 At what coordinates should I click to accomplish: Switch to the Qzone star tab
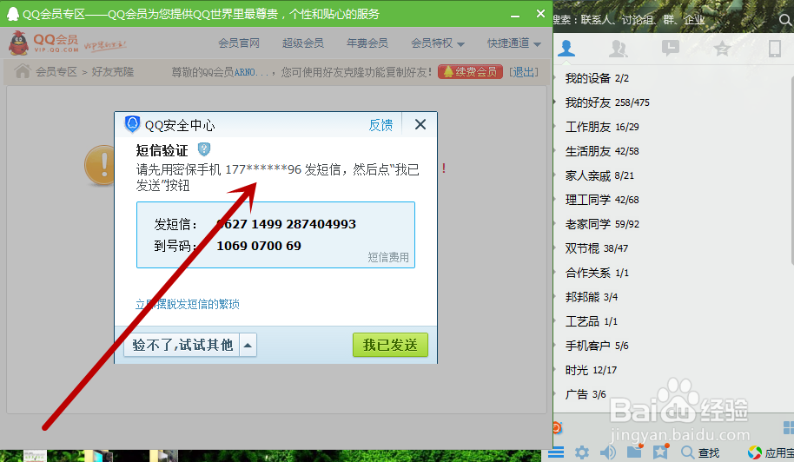click(x=722, y=49)
